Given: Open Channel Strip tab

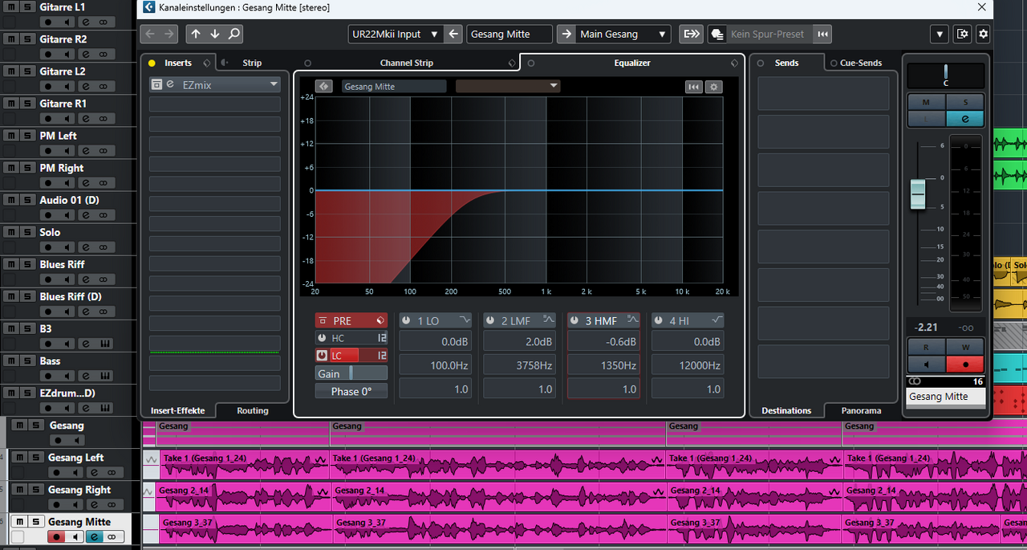Looking at the screenshot, I should (x=406, y=63).
